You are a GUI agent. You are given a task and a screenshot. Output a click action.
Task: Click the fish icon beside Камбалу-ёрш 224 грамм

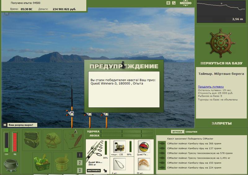(162, 168)
